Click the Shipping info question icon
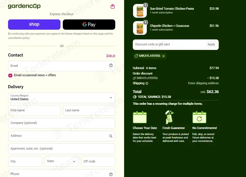Viewport: 246px width, 177px height. (x=147, y=83)
